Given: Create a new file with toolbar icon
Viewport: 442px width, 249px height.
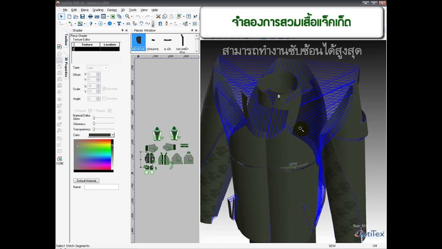Looking at the screenshot, I should 69,16.
